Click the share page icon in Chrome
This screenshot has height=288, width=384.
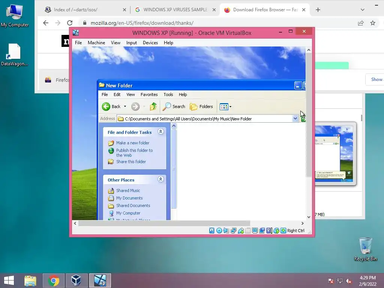click(x=361, y=23)
